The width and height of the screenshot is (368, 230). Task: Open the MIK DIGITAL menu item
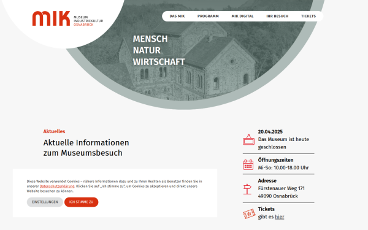pos(242,16)
